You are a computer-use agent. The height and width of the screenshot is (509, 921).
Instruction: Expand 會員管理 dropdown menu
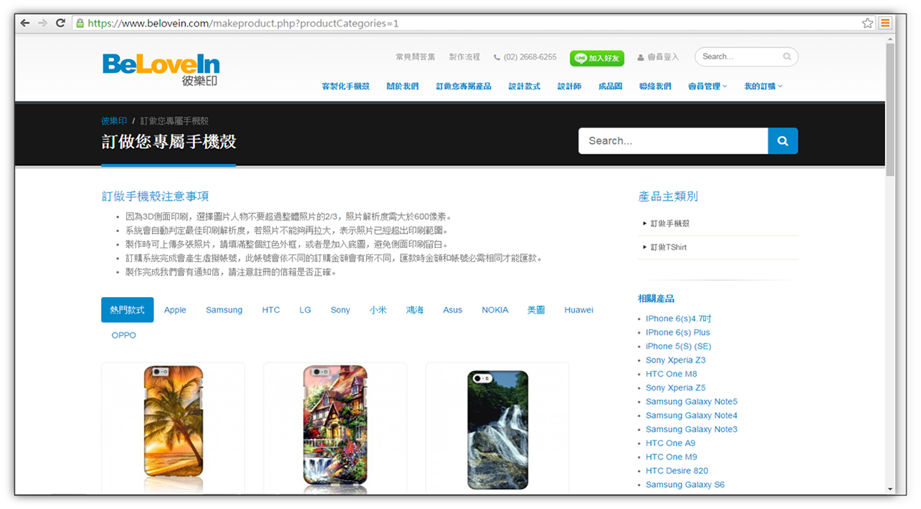click(707, 86)
